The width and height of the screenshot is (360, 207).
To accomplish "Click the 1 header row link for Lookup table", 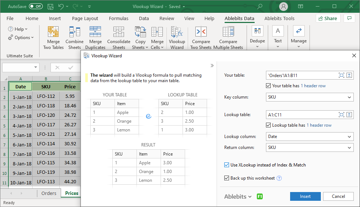I will click(319, 125).
